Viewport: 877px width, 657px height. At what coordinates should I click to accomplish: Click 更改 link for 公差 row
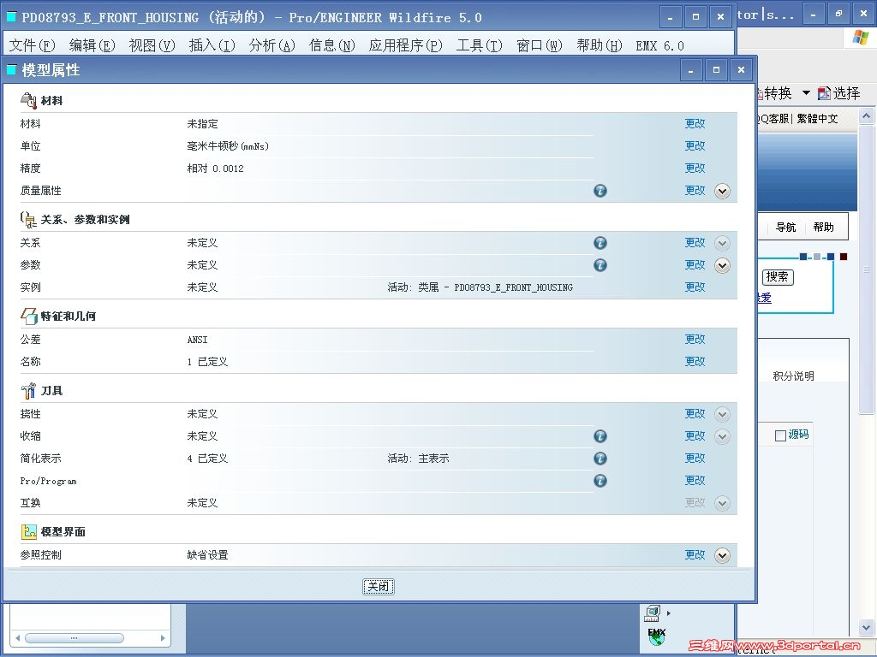[695, 339]
